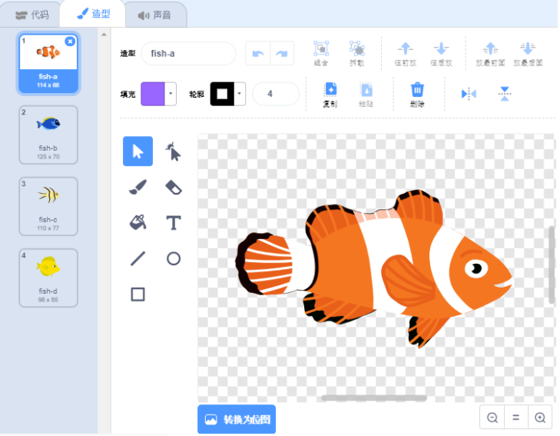Zoom in on the canvas
The height and width of the screenshot is (436, 560).
[539, 417]
